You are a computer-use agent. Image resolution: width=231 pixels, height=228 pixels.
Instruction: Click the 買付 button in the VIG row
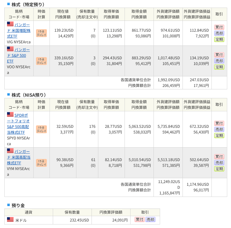[219, 27]
